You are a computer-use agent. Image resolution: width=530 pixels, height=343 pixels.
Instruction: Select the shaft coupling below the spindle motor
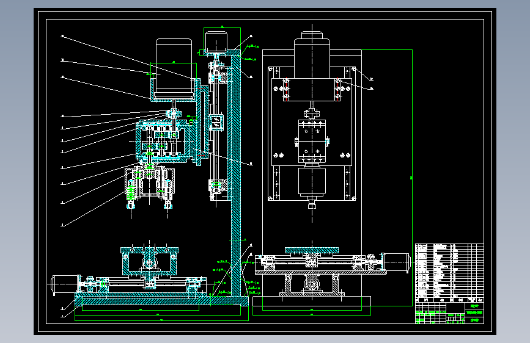(174, 113)
